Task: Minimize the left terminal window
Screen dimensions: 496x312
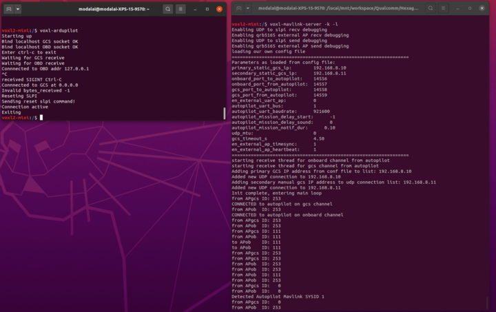Action: [x=195, y=9]
